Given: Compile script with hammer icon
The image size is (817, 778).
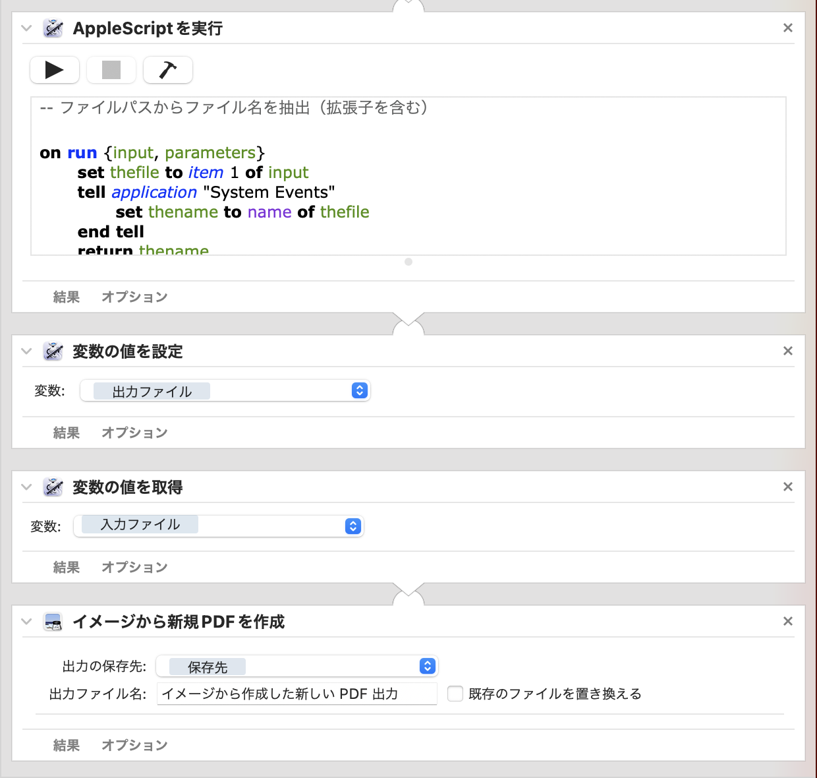Looking at the screenshot, I should click(168, 70).
